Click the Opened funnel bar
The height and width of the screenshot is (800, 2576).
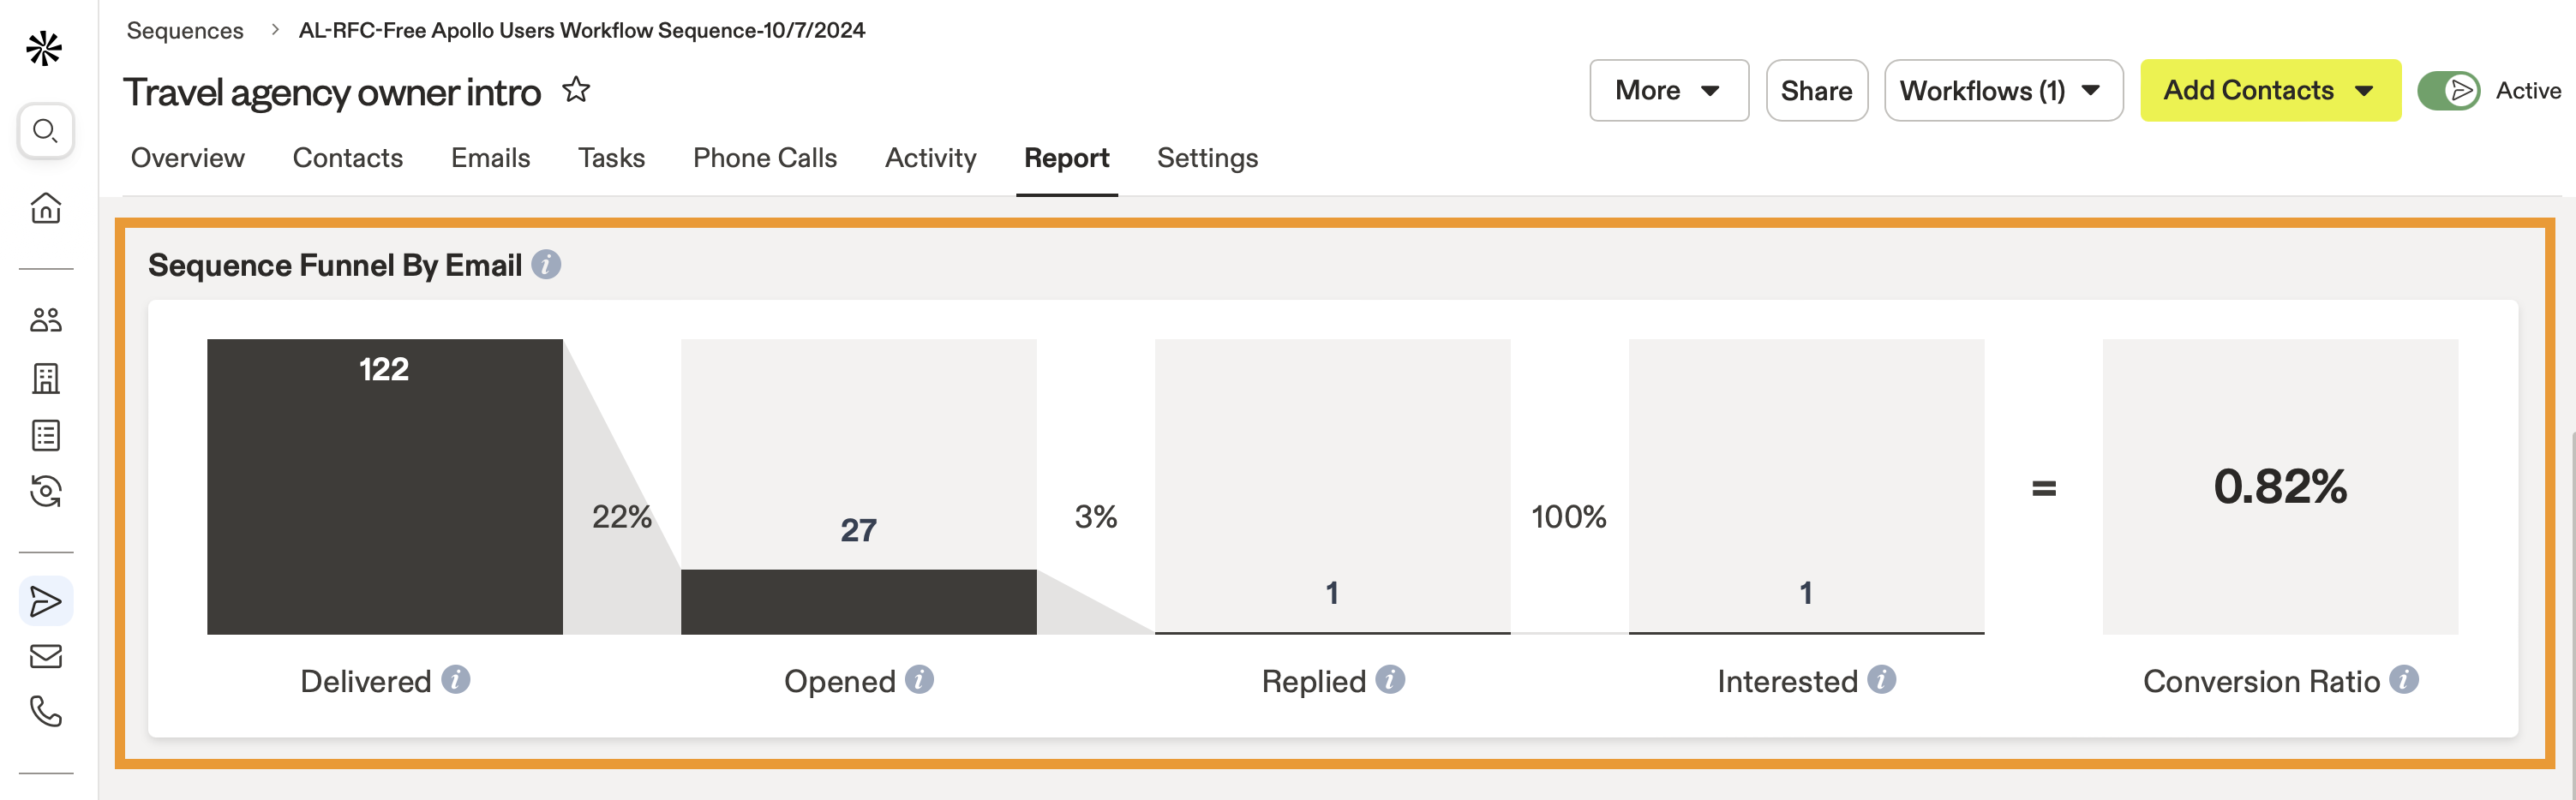click(858, 601)
